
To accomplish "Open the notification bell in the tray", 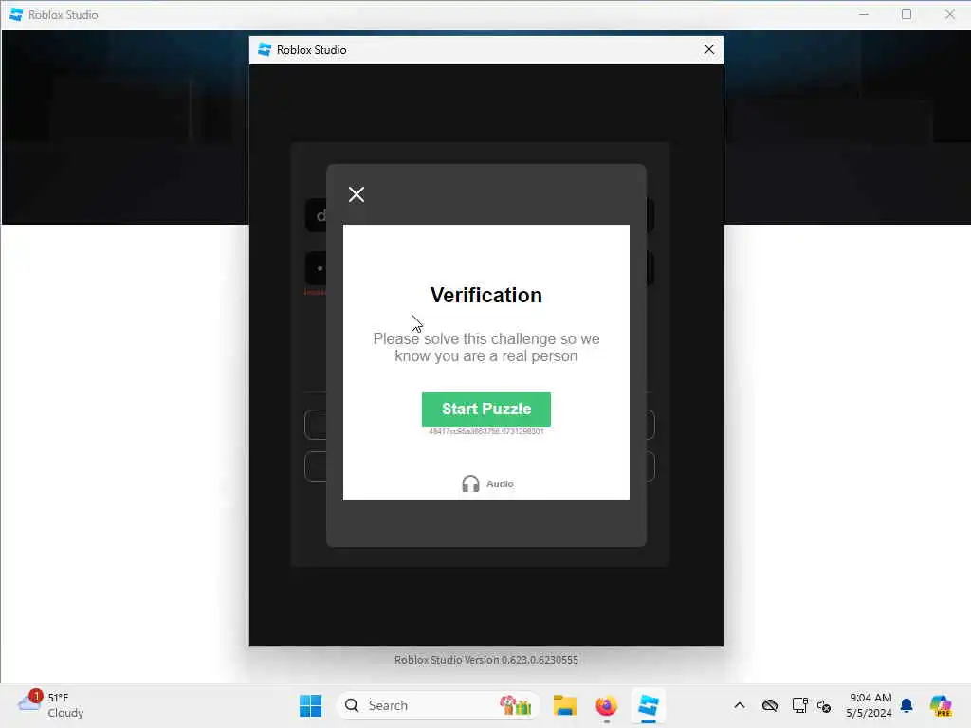I will [907, 705].
